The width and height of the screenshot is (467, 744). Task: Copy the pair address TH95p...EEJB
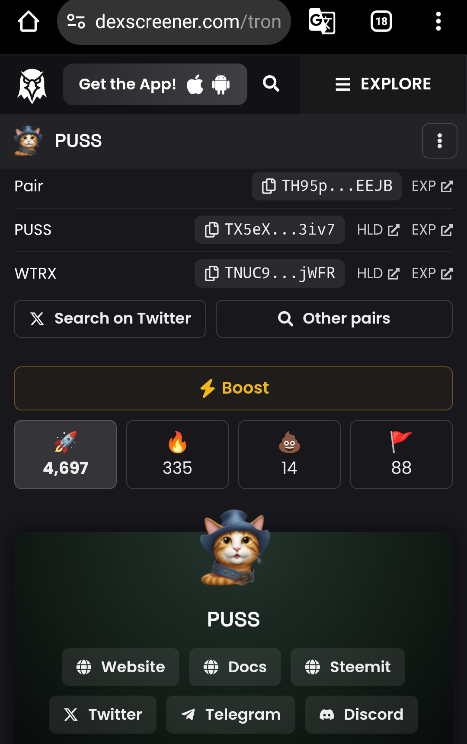coord(327,186)
